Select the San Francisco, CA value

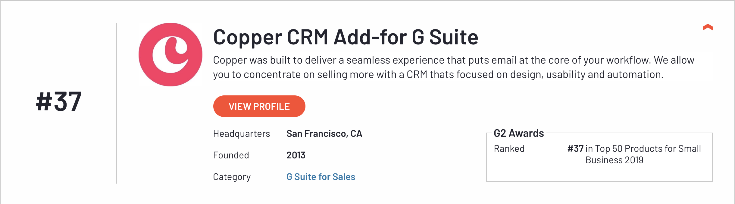324,133
